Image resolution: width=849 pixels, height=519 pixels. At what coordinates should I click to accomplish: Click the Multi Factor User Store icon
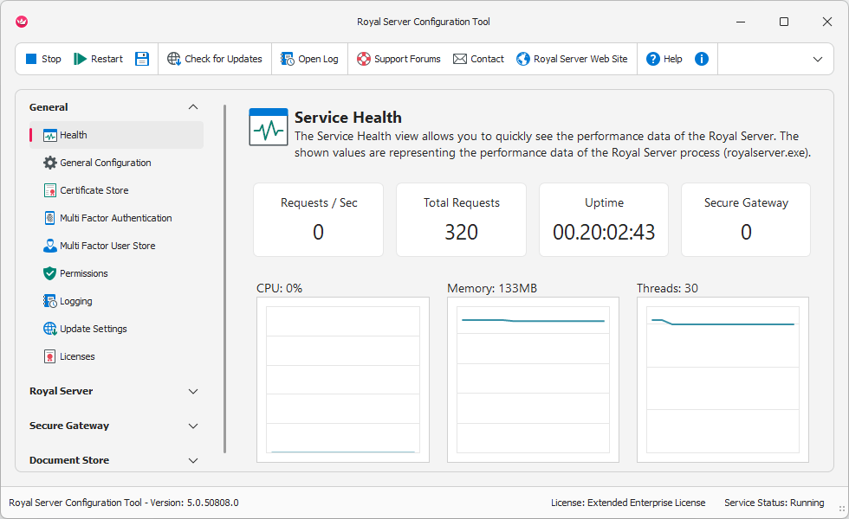coord(50,246)
